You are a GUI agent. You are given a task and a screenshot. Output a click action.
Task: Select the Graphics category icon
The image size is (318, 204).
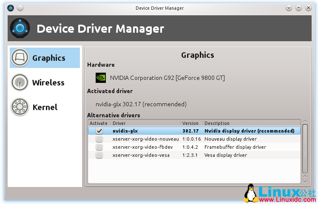20,58
